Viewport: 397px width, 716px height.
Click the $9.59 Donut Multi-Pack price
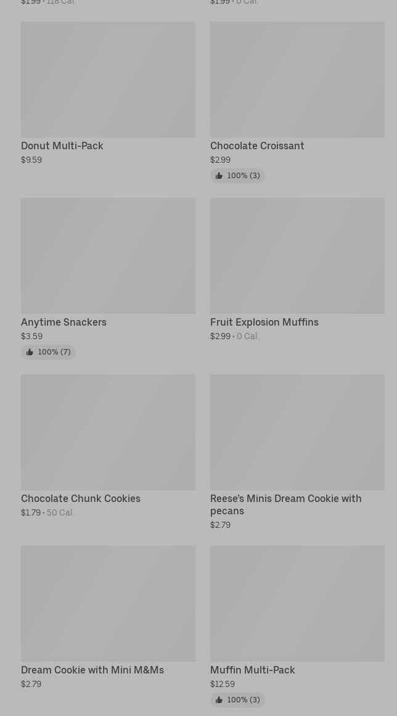[31, 160]
